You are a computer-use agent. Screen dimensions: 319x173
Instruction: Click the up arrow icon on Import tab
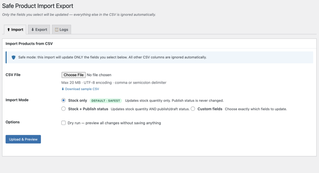tap(9, 30)
